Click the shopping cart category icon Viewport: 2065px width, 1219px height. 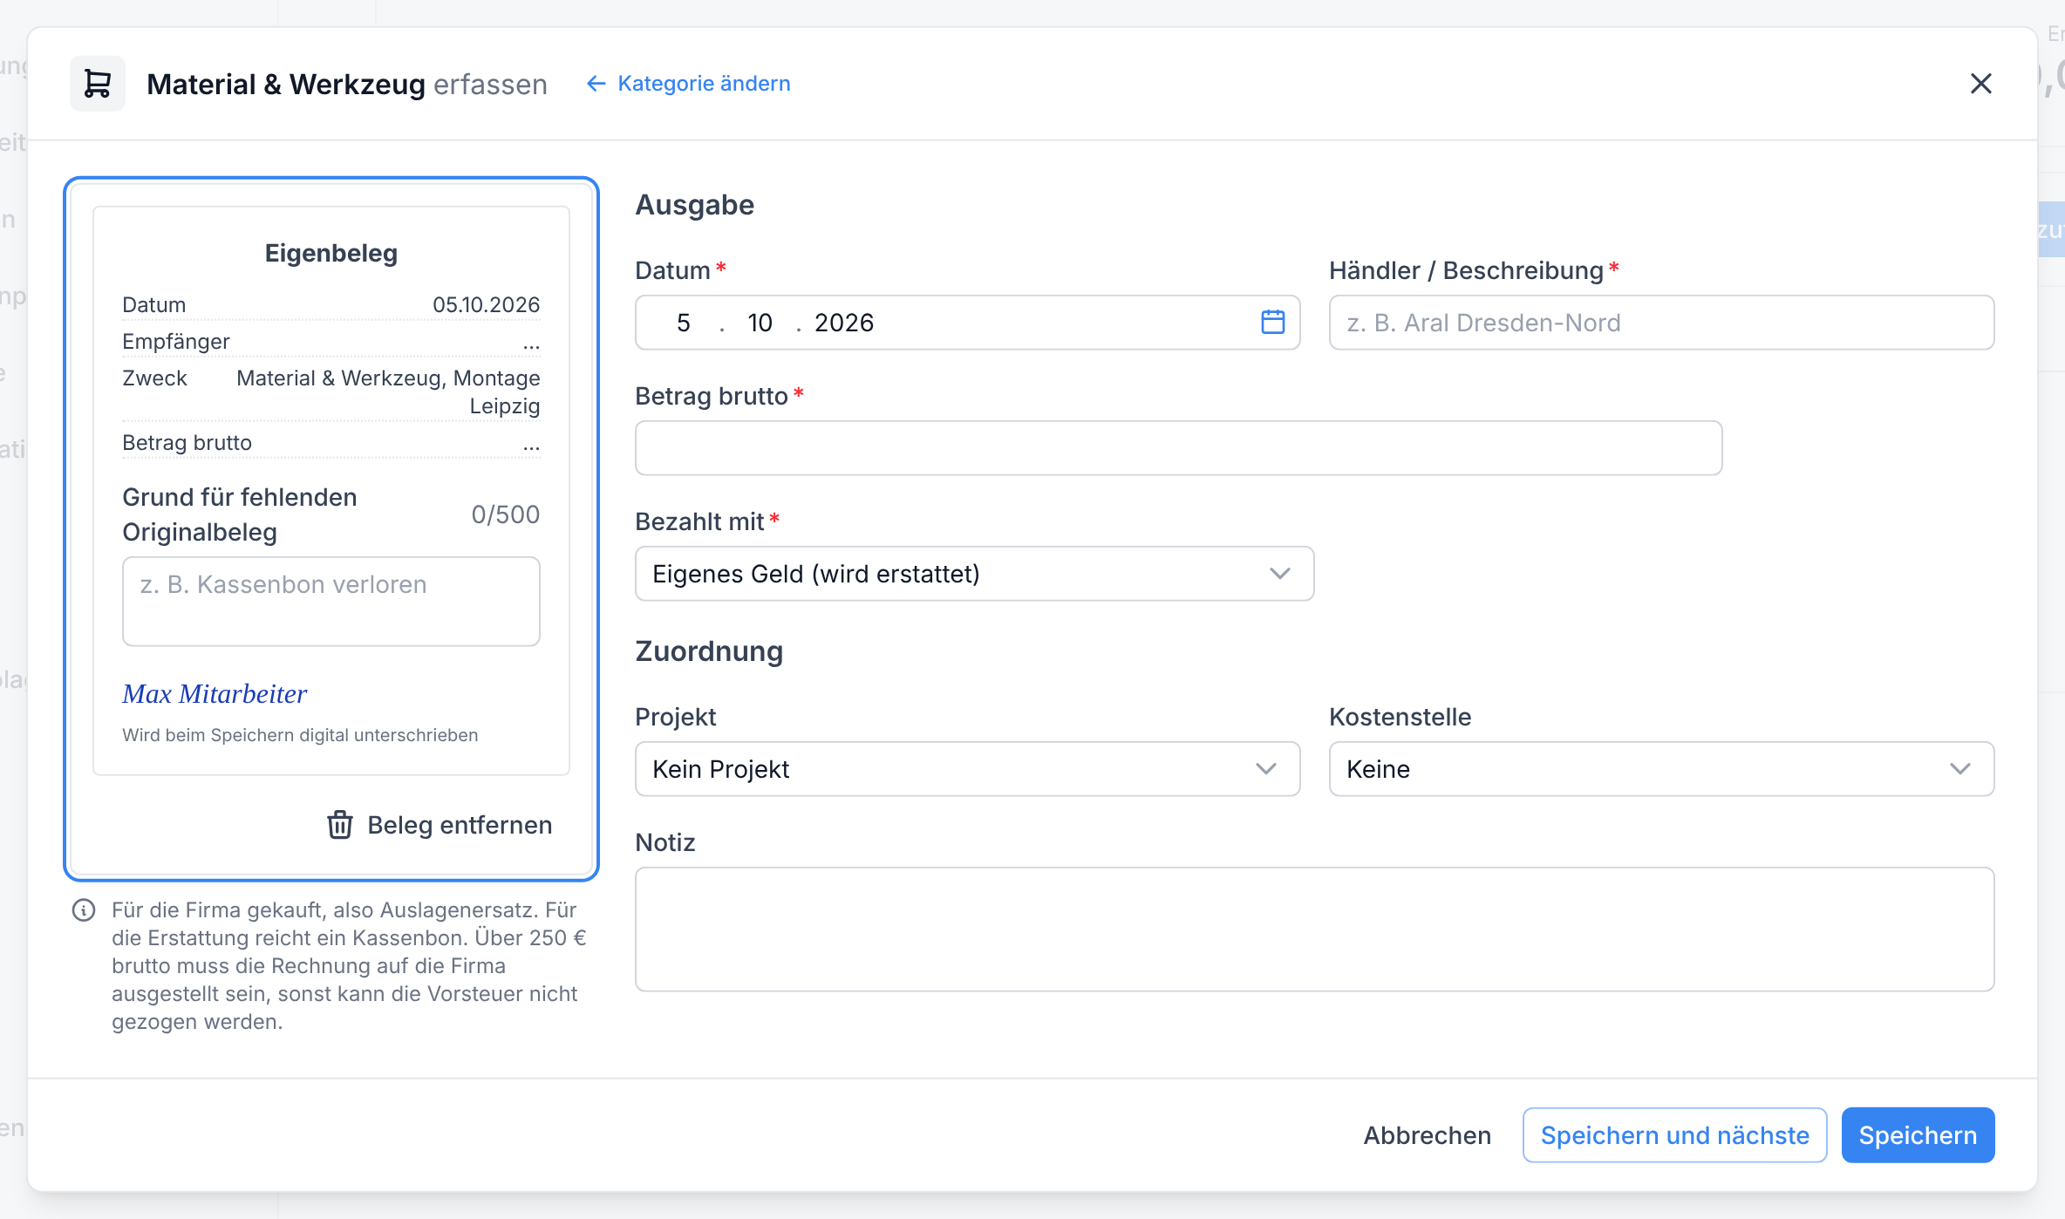pyautogui.click(x=98, y=84)
